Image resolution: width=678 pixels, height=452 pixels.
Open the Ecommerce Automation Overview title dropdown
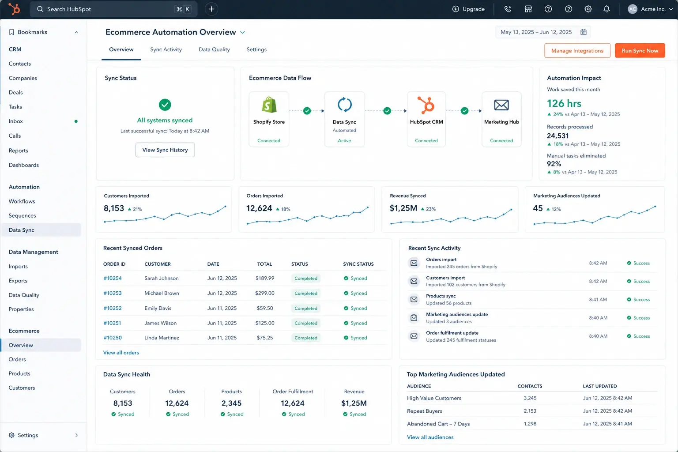tap(242, 32)
